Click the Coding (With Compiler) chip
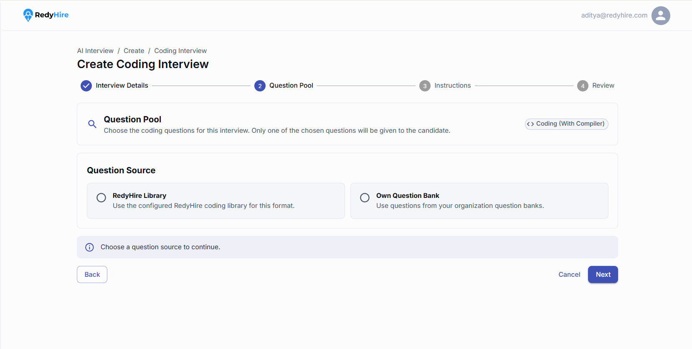The image size is (692, 349). (x=566, y=124)
